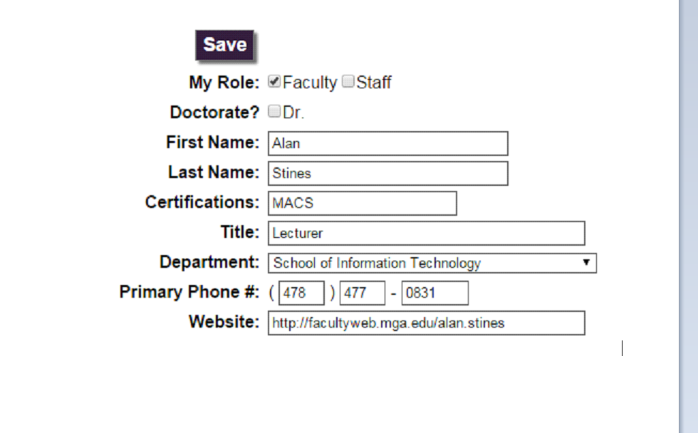Click the phone area code box
Viewport: 698px width, 433px height.
301,292
